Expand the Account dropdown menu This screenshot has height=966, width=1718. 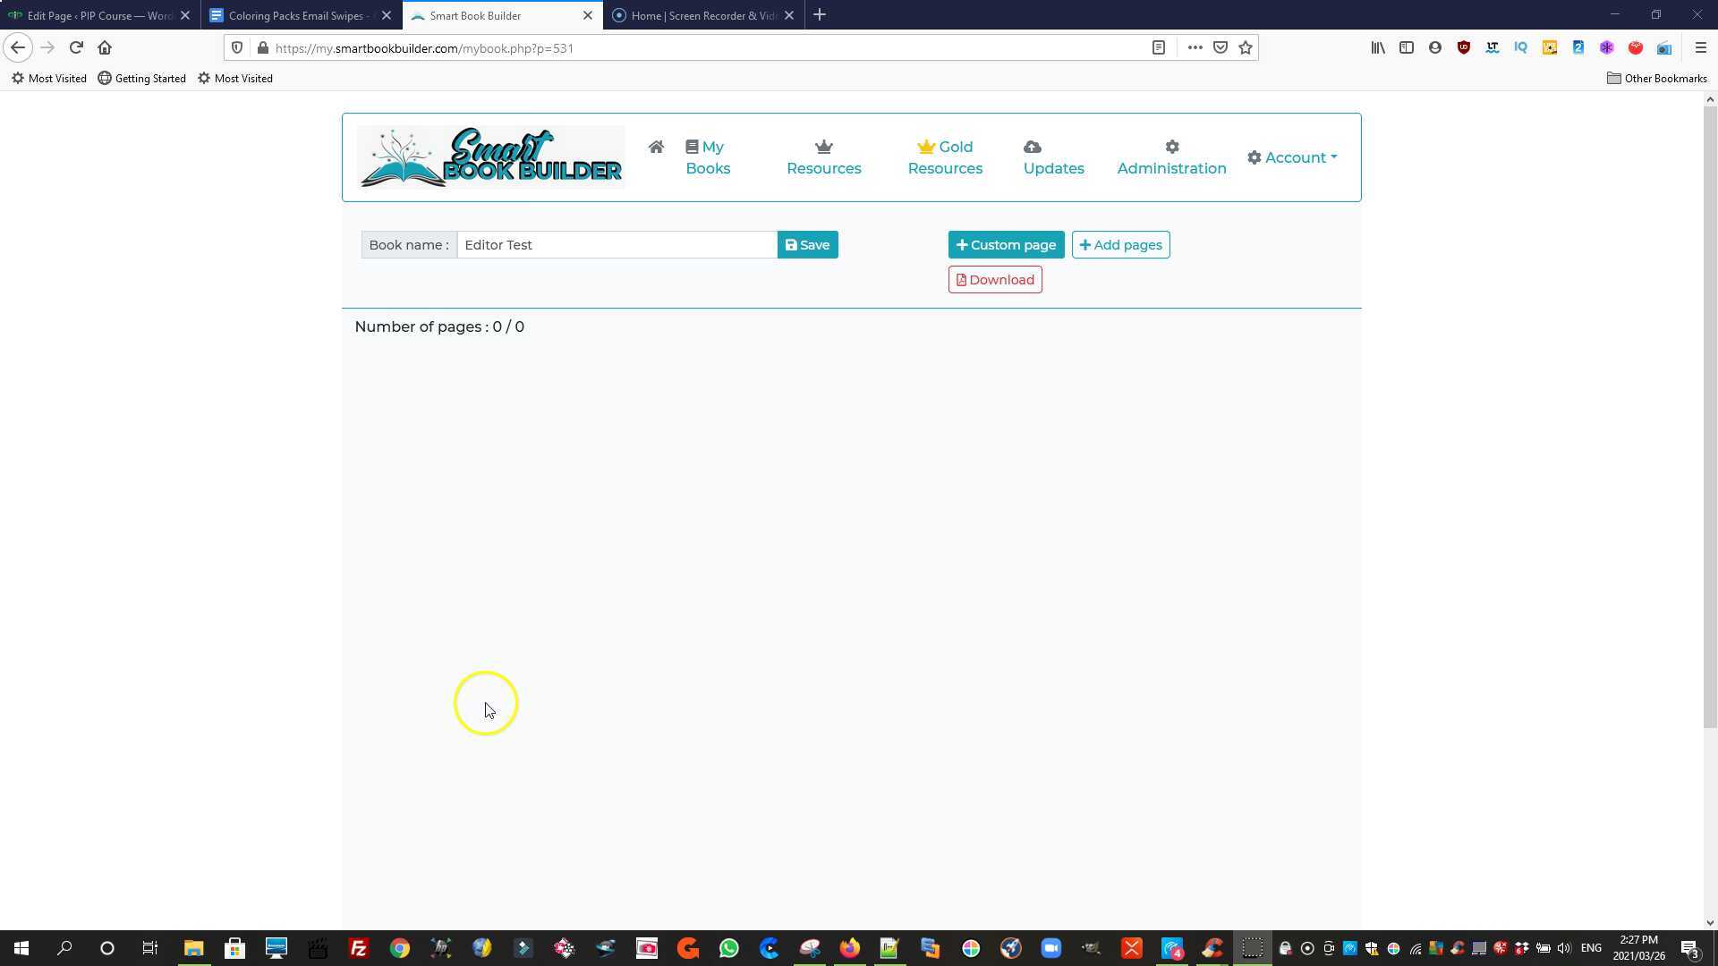(x=1292, y=157)
